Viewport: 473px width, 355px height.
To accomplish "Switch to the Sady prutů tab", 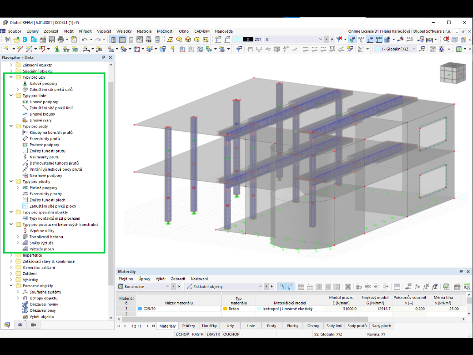I will [357, 326].
